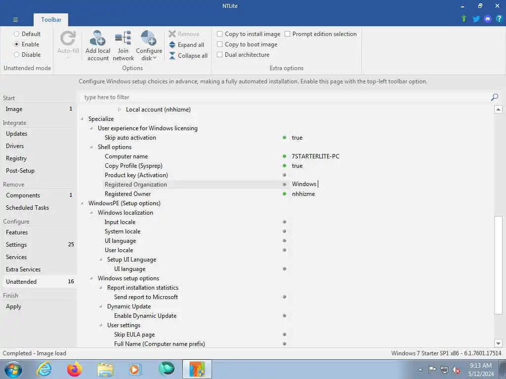Click the filter search magnifier icon

(x=494, y=97)
